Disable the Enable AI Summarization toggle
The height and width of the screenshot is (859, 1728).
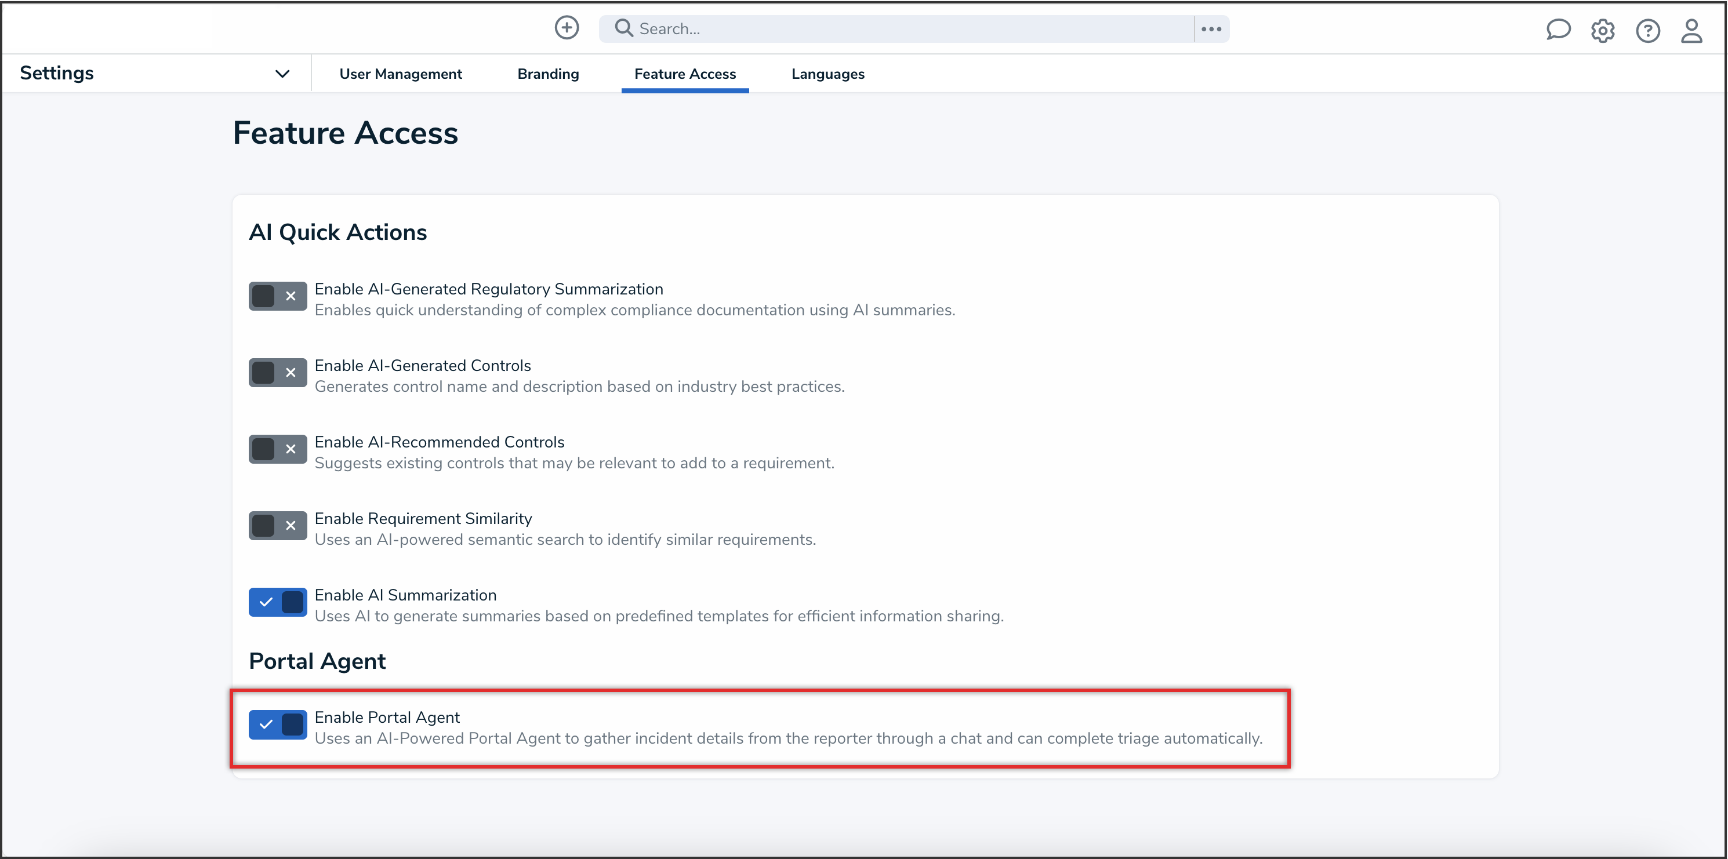[x=277, y=602]
